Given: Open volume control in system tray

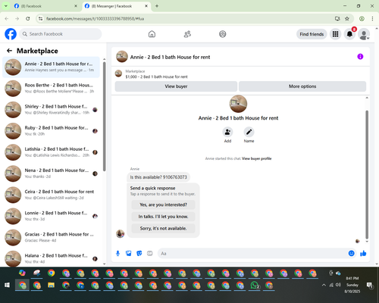Looking at the screenshot, I should coord(338,285).
